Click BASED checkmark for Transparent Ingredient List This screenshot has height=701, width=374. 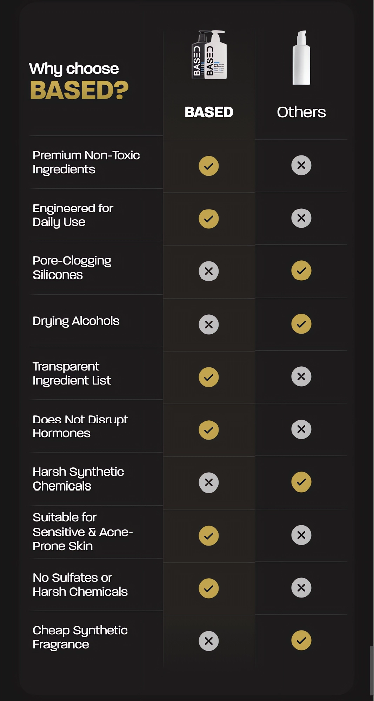click(209, 377)
